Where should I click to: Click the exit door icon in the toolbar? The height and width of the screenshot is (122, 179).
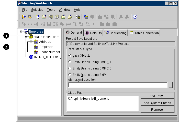[24, 17]
